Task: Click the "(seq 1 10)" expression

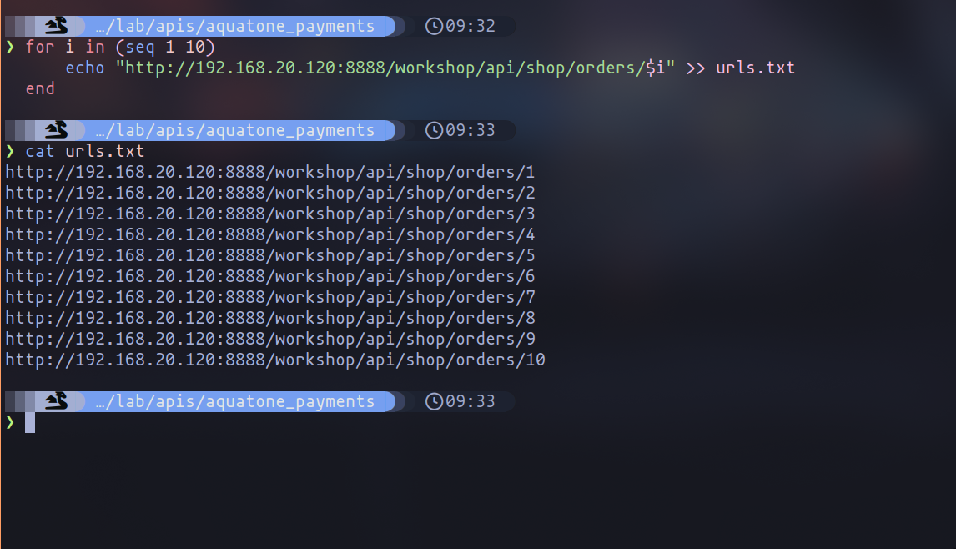Action: pyautogui.click(x=169, y=47)
